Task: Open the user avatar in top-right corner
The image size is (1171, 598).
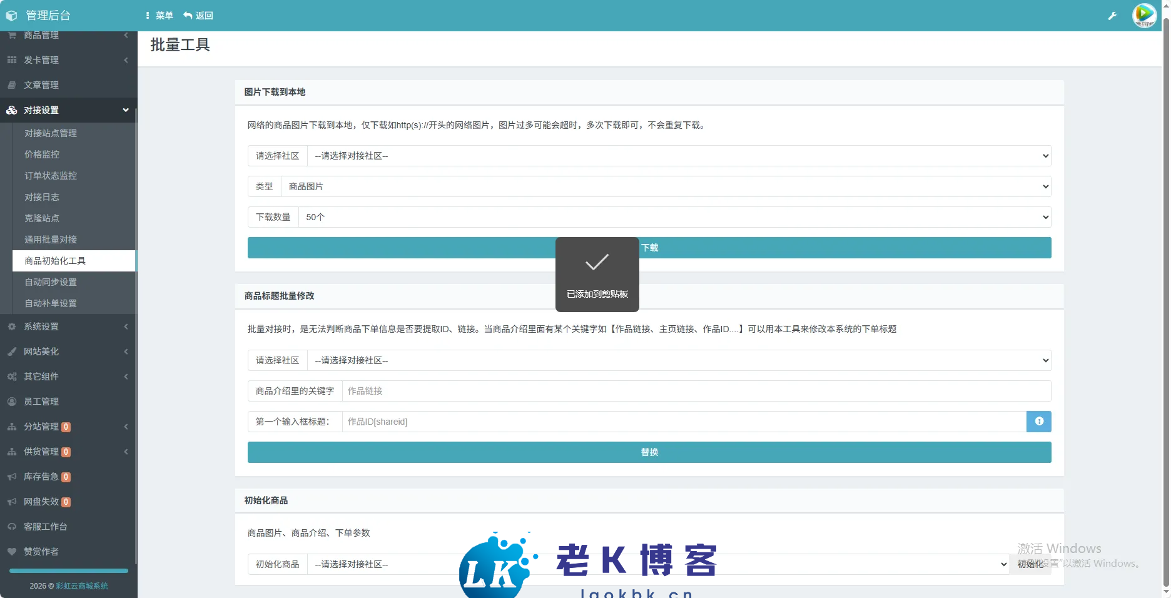Action: click(x=1144, y=16)
